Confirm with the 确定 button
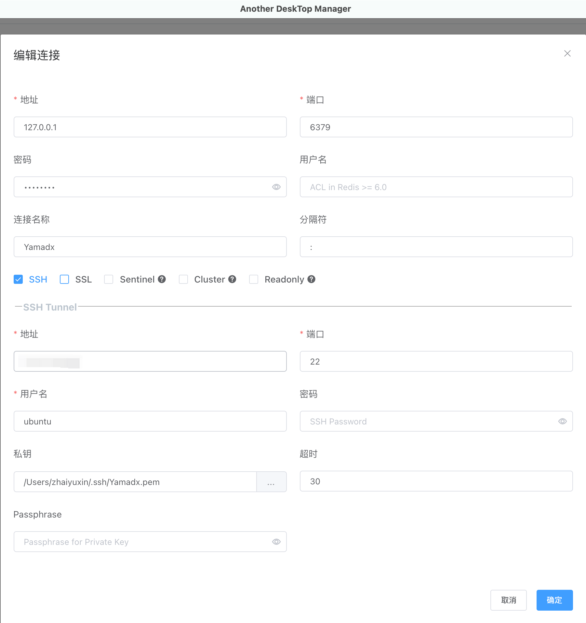This screenshot has height=623, width=586. pyautogui.click(x=555, y=600)
